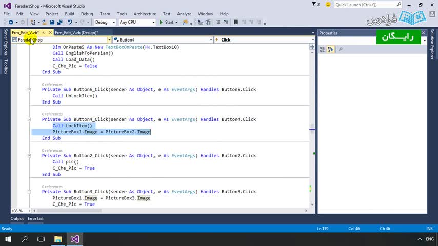Click the Save All toolbar icon
438x246 pixels.
tap(60, 22)
